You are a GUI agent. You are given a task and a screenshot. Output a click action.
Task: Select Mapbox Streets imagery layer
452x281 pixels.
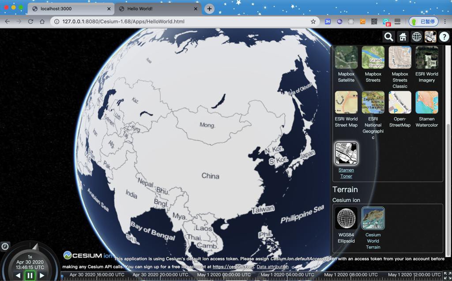tap(373, 57)
